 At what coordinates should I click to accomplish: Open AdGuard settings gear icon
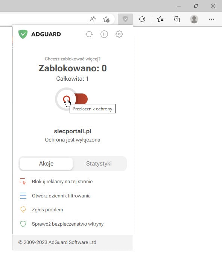click(x=119, y=34)
